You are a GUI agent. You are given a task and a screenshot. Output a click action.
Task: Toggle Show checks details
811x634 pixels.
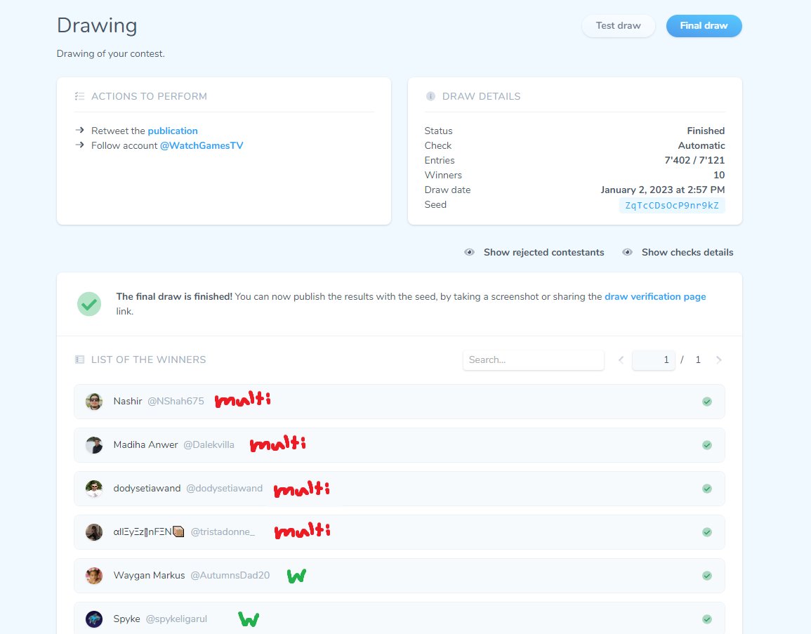click(687, 252)
